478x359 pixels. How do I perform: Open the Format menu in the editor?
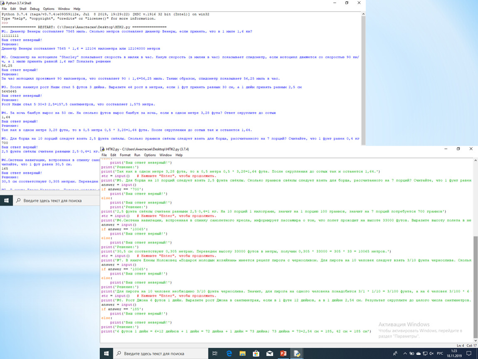point(125,155)
